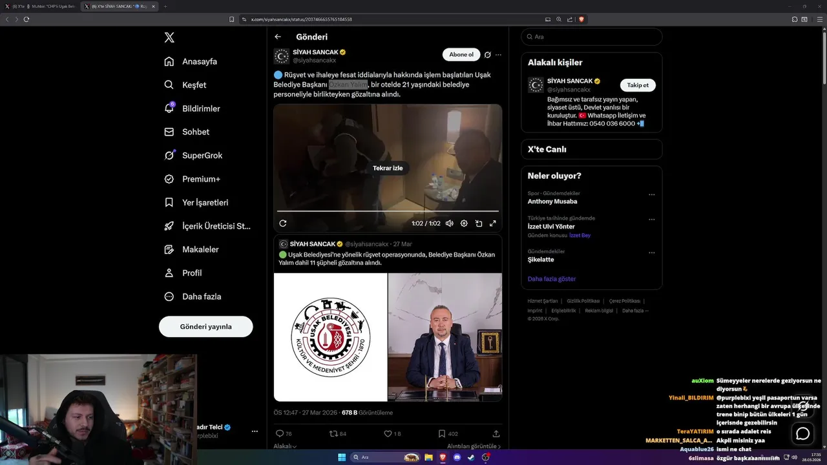Click Şikelatte trend
This screenshot has height=465, width=827.
pos(541,260)
